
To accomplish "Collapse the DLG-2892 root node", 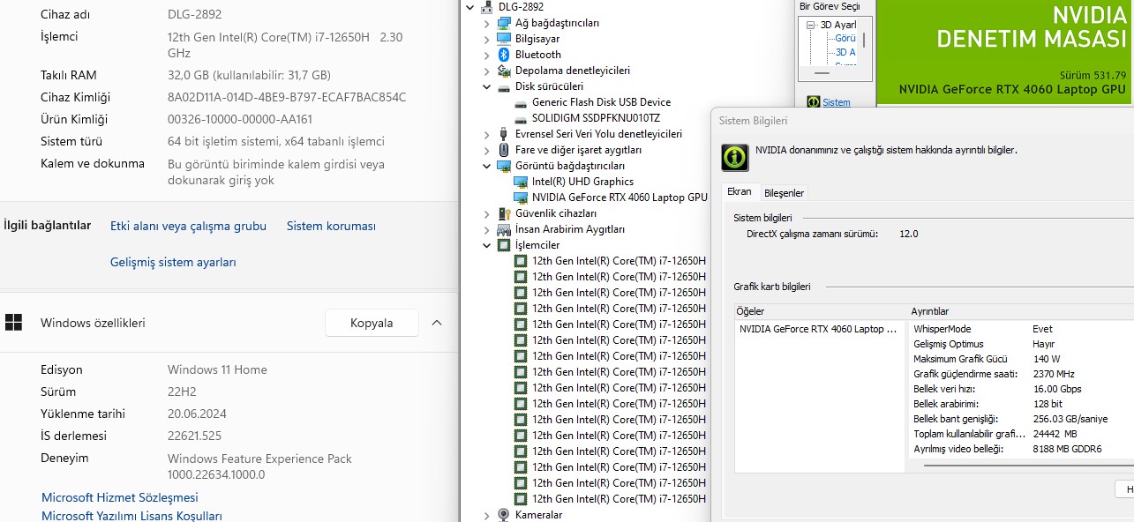I will (469, 7).
